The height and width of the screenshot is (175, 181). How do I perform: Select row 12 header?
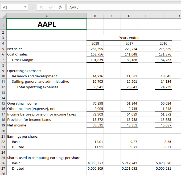coord(3,87)
